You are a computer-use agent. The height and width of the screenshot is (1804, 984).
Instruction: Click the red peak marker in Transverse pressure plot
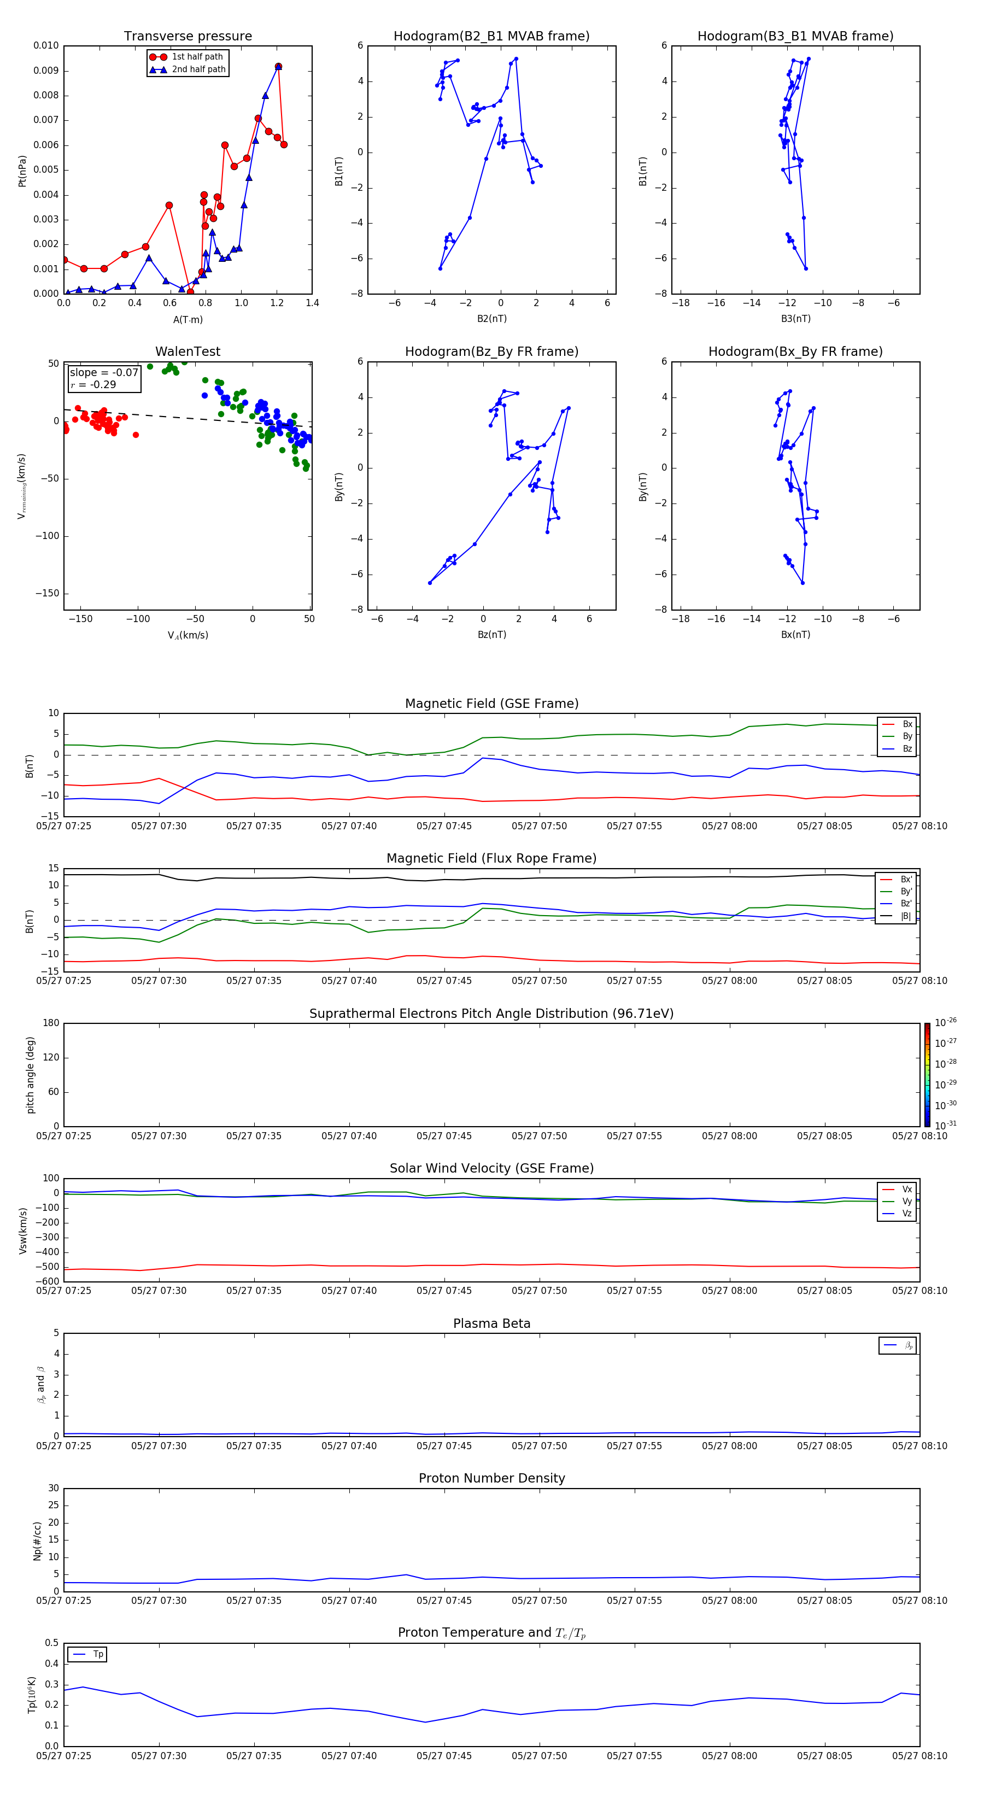pos(278,67)
